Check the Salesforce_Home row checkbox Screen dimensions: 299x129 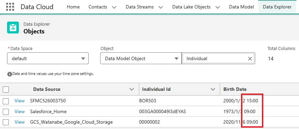click(6, 112)
